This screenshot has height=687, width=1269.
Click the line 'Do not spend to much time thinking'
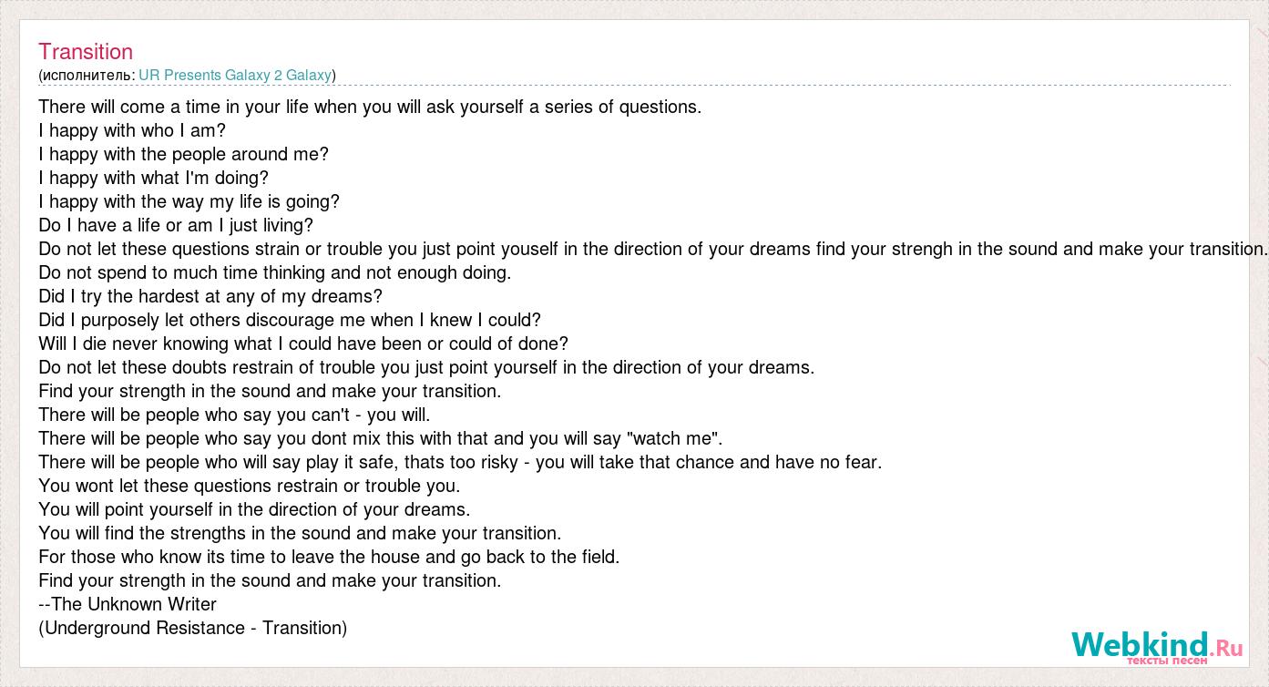click(275, 272)
